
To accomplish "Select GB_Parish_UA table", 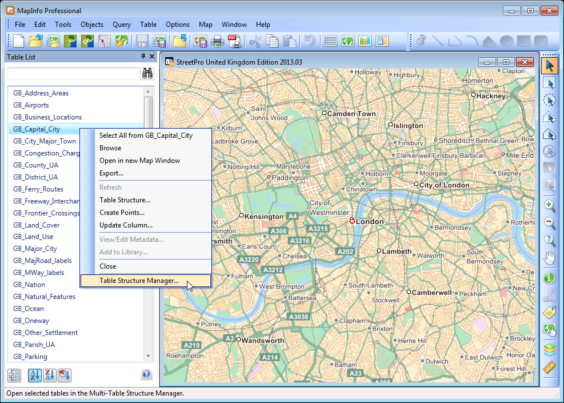I will click(x=34, y=344).
